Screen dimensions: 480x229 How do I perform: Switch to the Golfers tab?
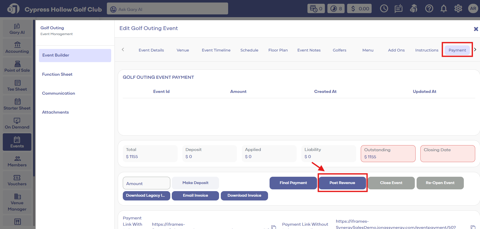click(x=339, y=50)
